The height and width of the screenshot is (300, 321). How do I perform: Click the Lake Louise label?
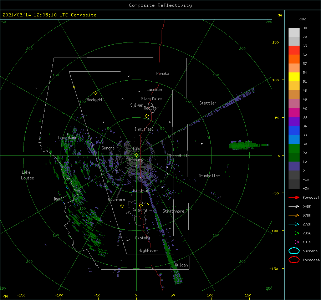(27, 175)
